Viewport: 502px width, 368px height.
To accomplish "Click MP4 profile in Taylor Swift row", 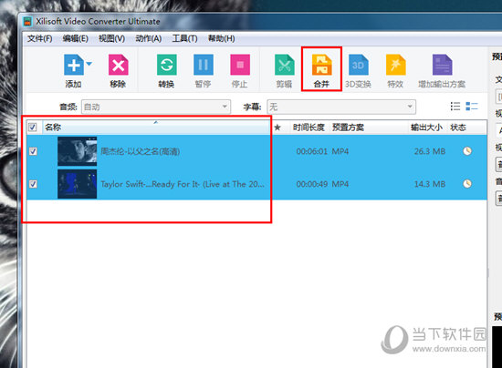I will (x=340, y=184).
